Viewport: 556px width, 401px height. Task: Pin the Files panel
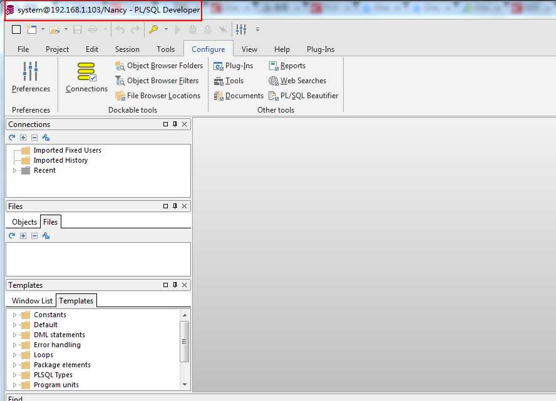(x=175, y=206)
